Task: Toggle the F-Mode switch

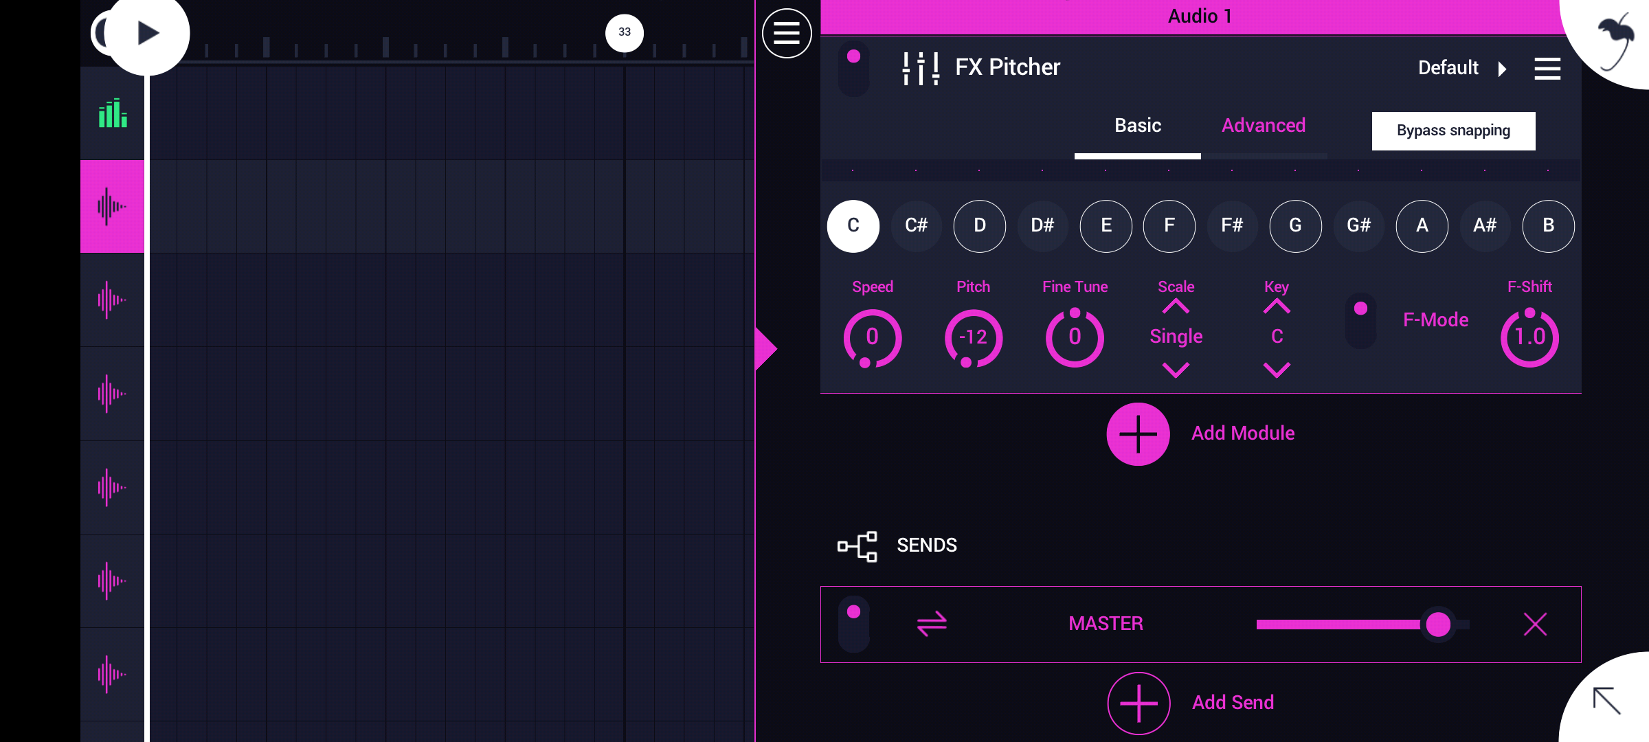Action: [1360, 320]
